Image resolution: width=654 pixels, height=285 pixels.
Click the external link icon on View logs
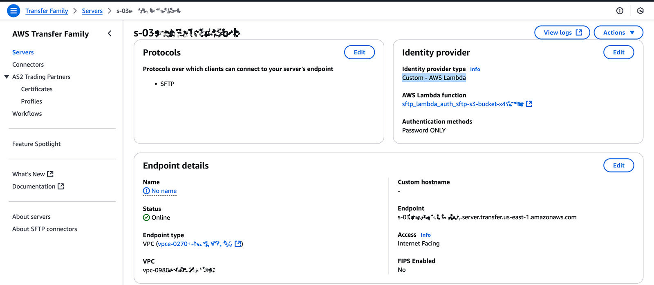tap(578, 32)
